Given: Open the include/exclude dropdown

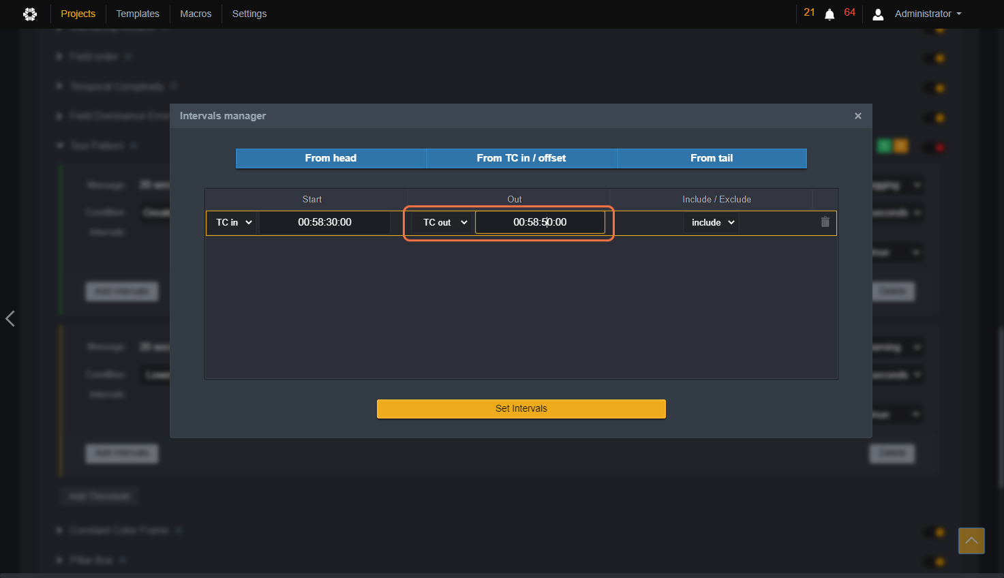Looking at the screenshot, I should click(x=712, y=222).
